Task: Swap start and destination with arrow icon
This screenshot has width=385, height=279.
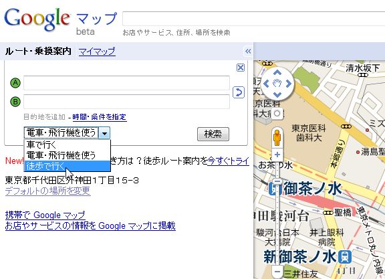Action: tap(238, 92)
